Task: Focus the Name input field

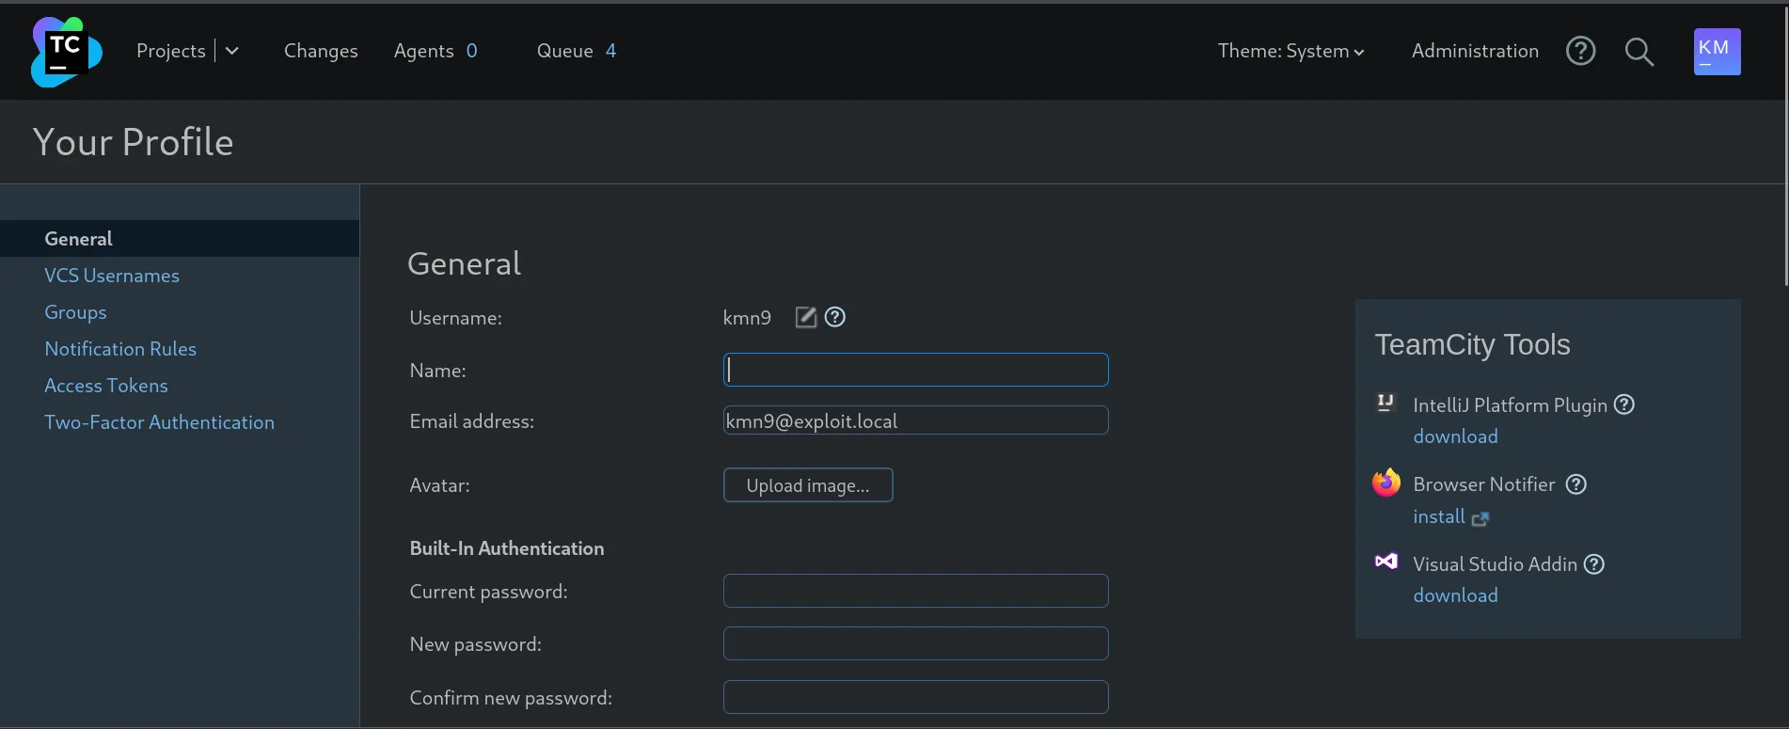Action: tap(916, 370)
